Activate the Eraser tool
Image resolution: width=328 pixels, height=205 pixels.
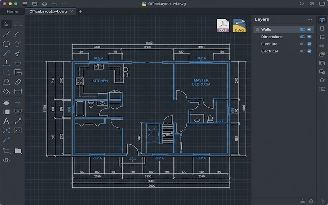(18, 82)
